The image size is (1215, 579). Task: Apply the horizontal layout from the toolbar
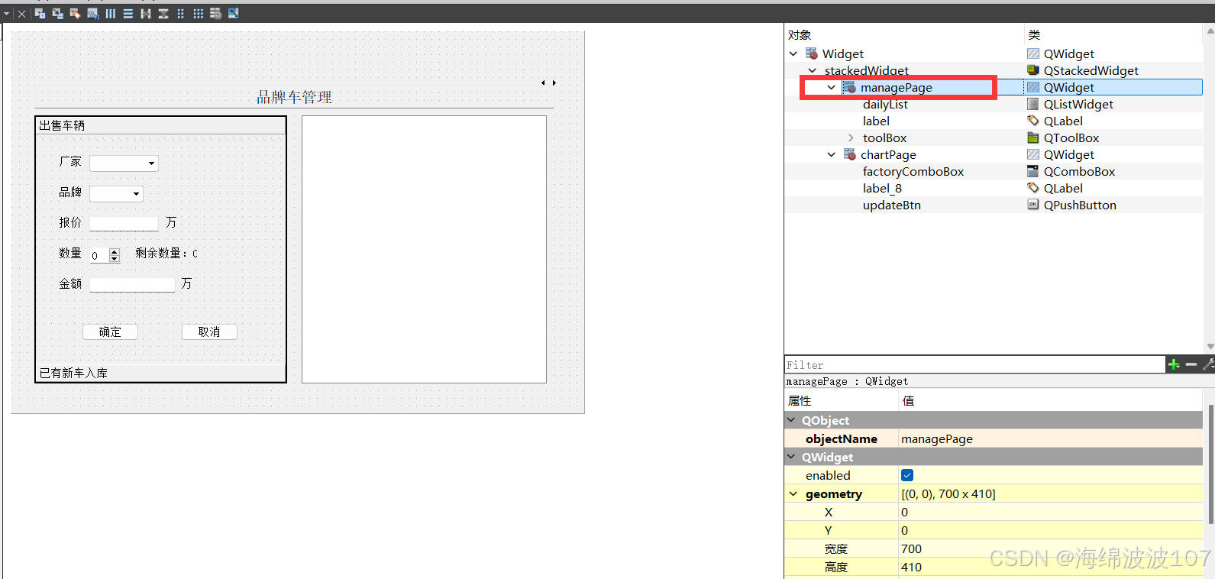(111, 14)
